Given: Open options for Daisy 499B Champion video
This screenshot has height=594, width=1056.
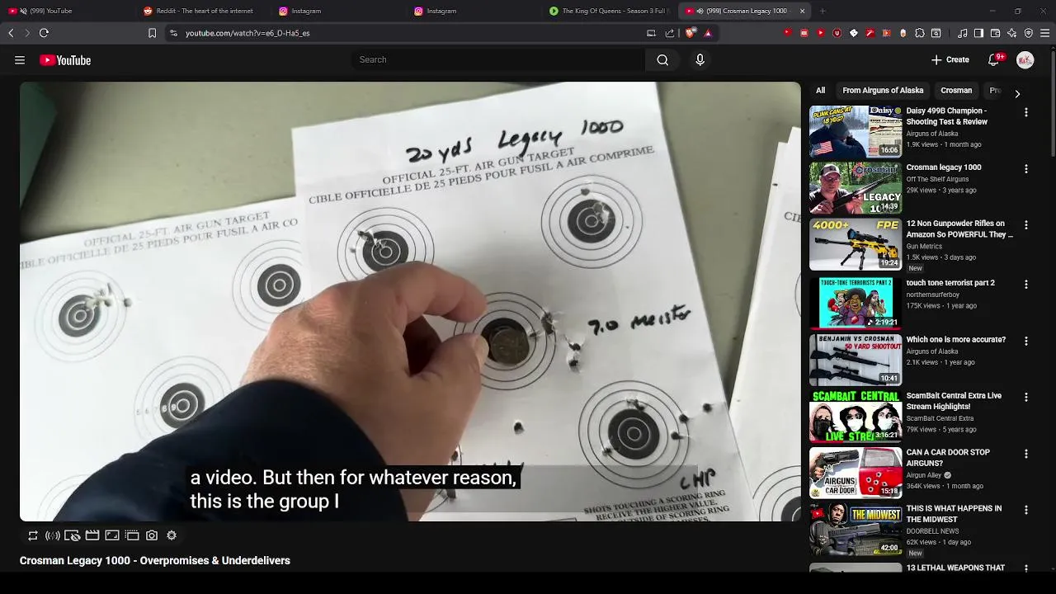Looking at the screenshot, I should click(x=1026, y=112).
